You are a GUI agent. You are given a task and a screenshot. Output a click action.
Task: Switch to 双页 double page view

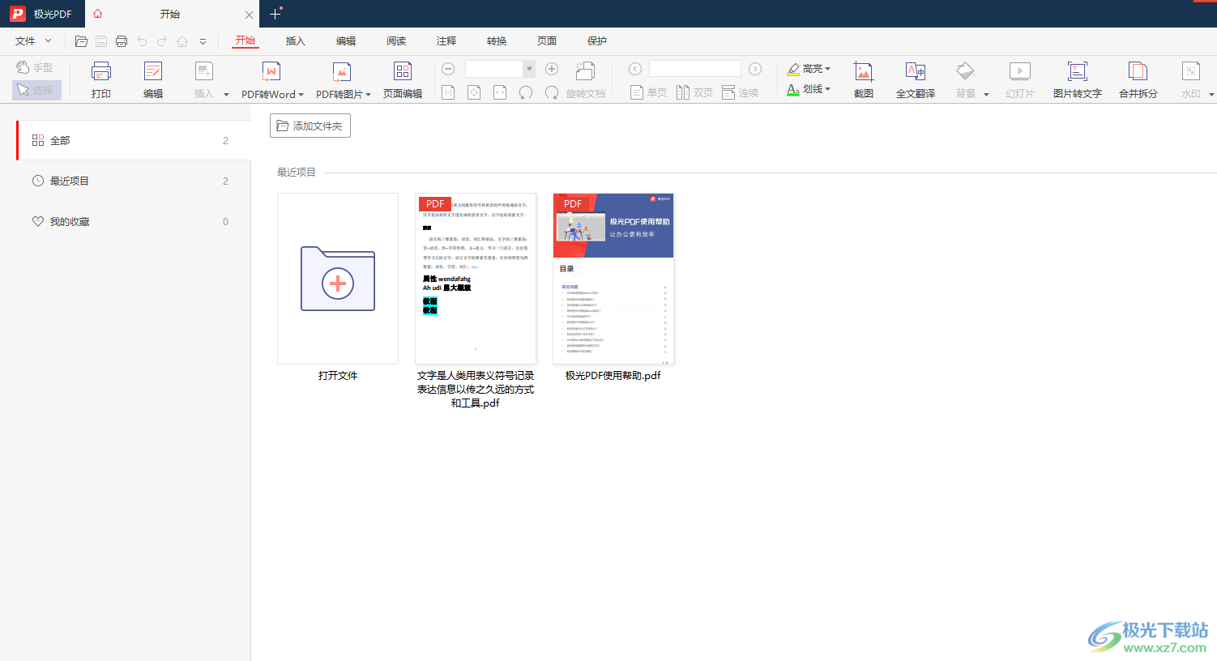(695, 92)
